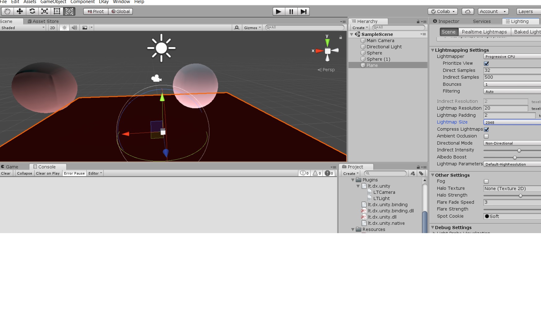The height and width of the screenshot is (317, 541).
Task: Open Lightmapper Progressive CPU dropdown
Action: [x=512, y=57]
